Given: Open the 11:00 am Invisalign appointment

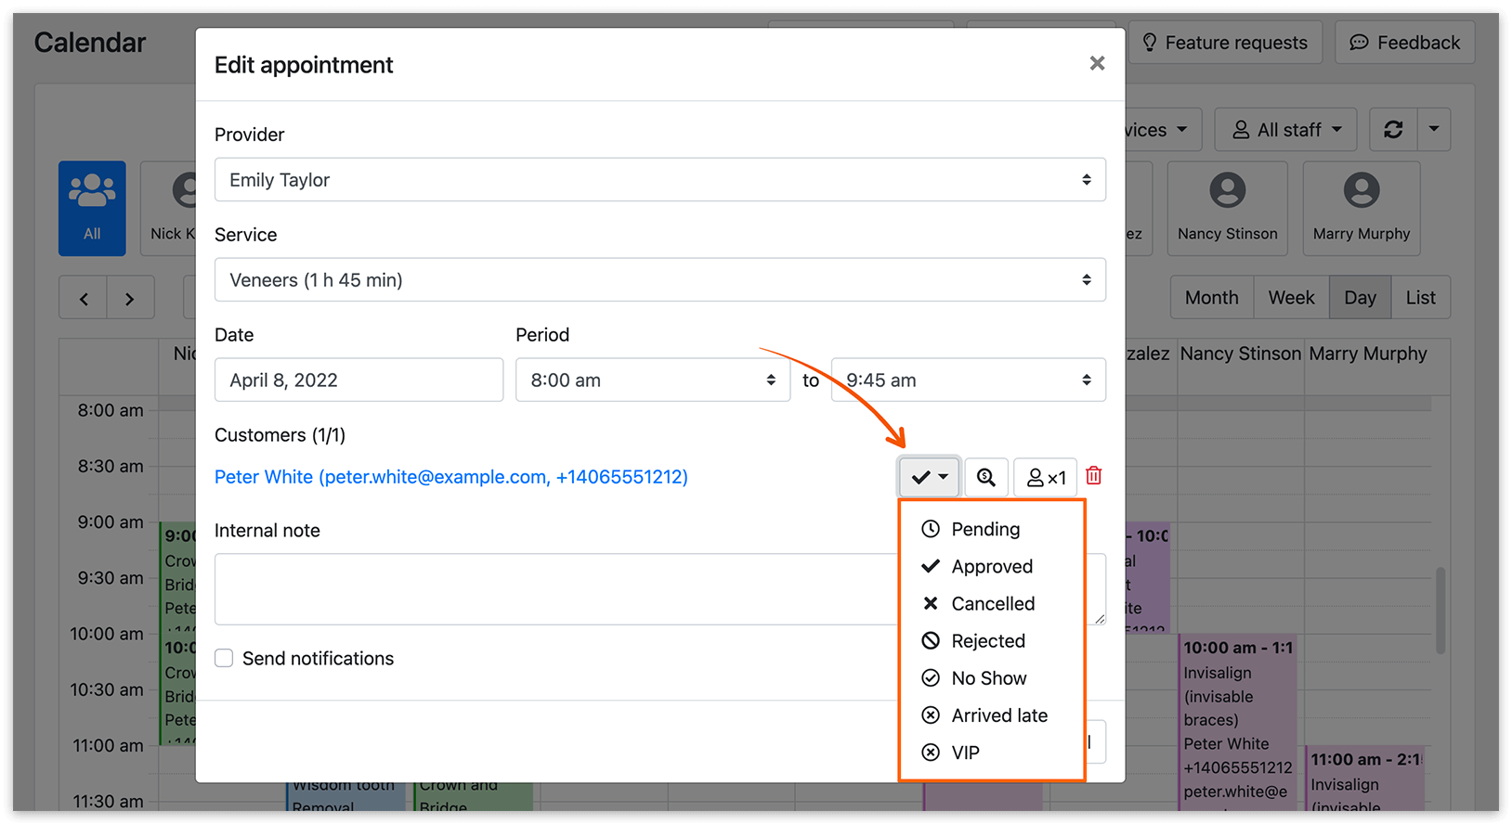Looking at the screenshot, I should [1365, 778].
